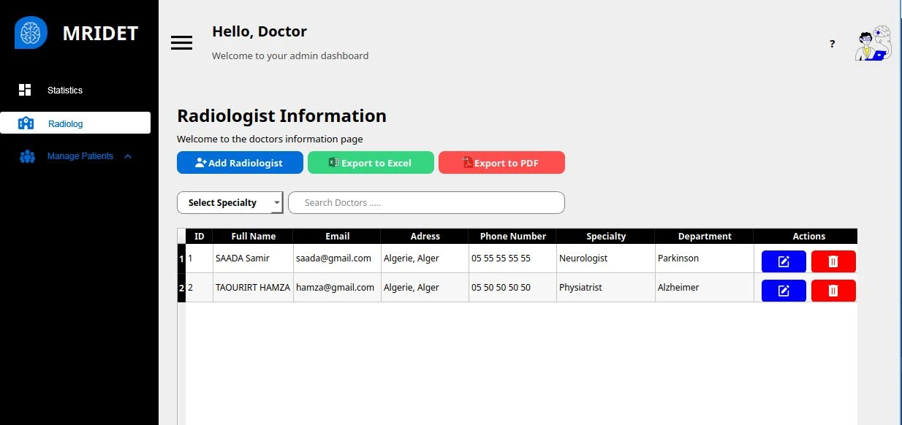This screenshot has height=425, width=902.
Task: Open the Manage Patients people icon
Action: click(27, 156)
